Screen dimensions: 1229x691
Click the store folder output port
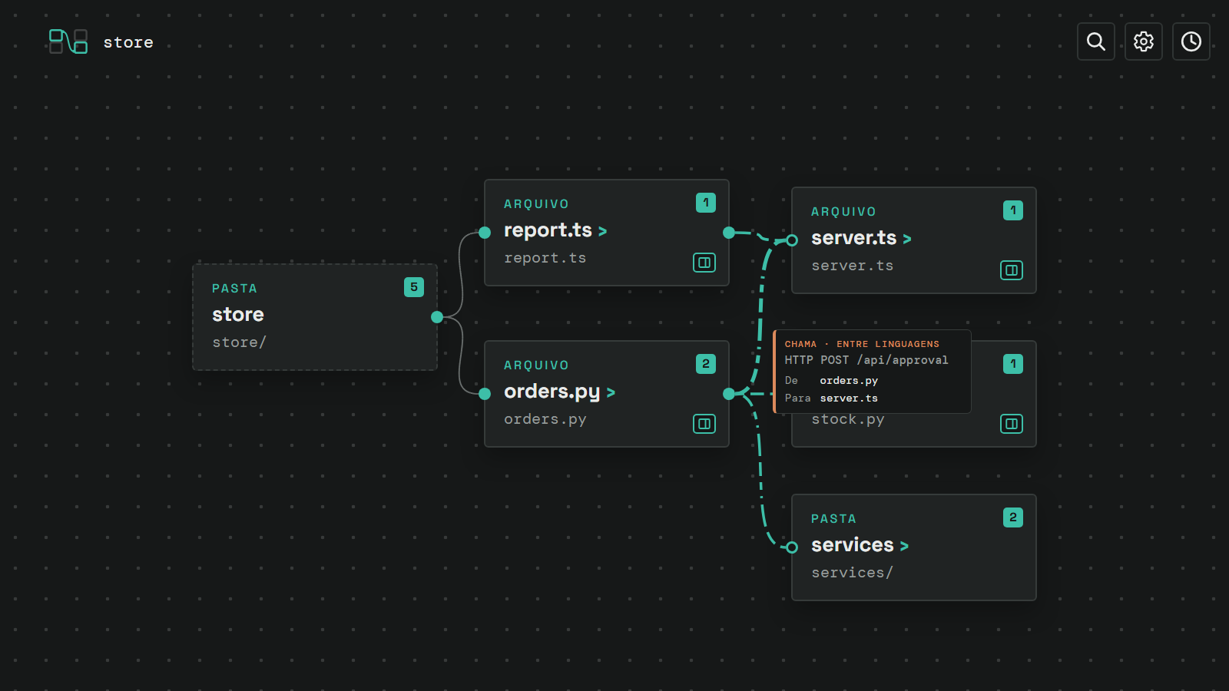point(437,317)
